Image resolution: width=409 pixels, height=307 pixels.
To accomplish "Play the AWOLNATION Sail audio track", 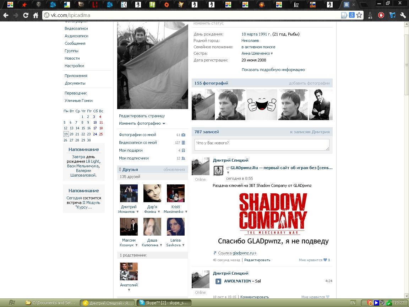I will 219,281.
